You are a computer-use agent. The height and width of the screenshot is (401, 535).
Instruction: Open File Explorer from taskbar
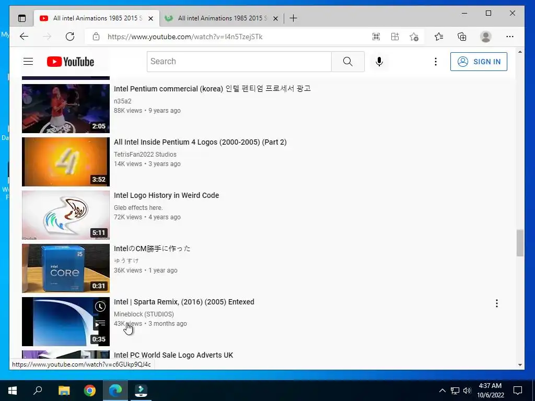(64, 391)
